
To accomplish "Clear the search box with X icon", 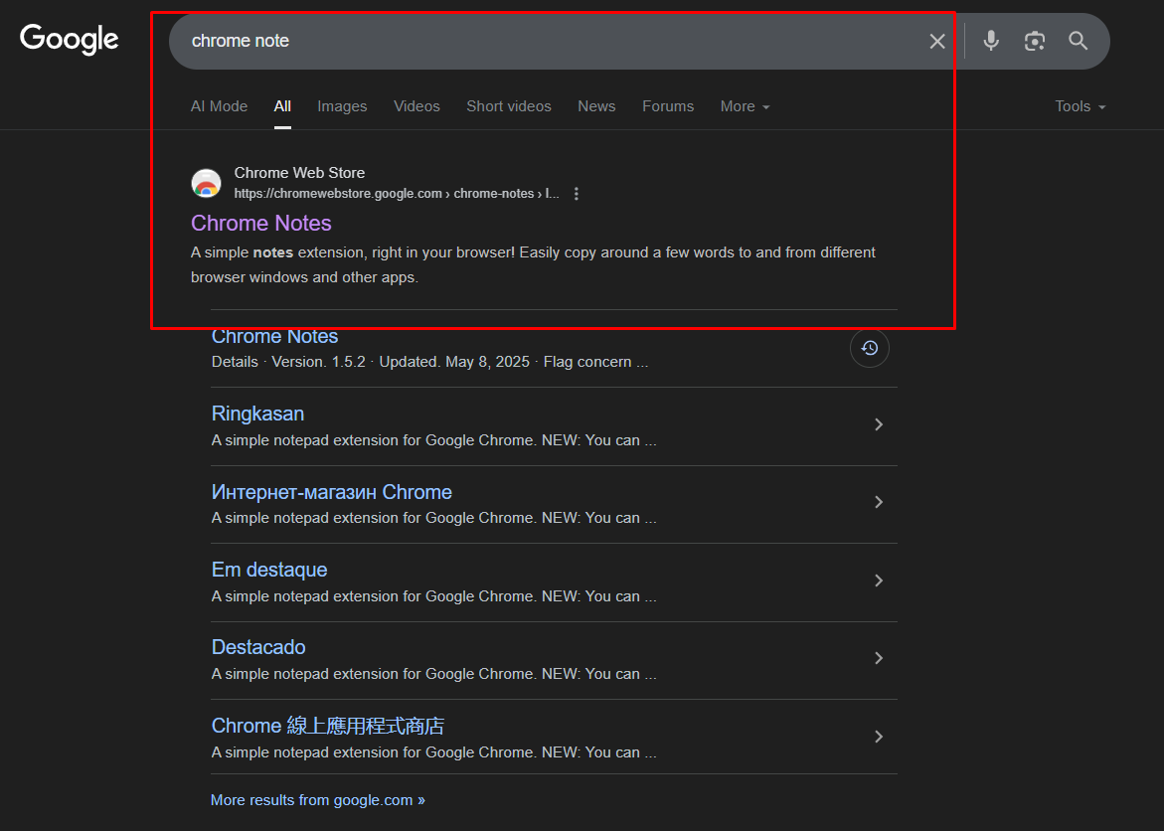I will click(937, 41).
